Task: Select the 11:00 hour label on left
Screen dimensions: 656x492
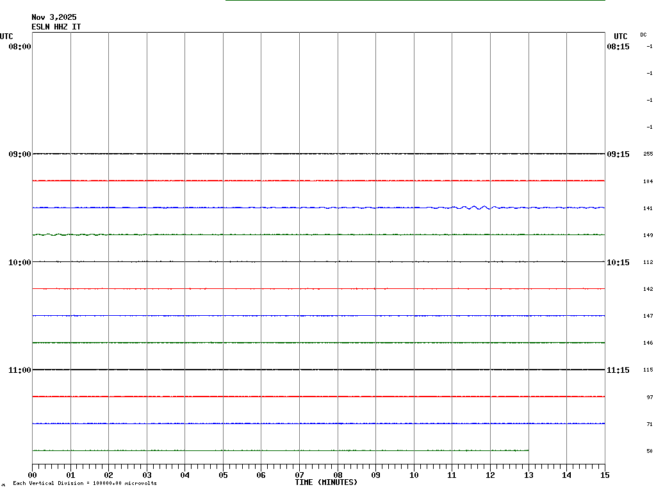Action: tap(20, 370)
